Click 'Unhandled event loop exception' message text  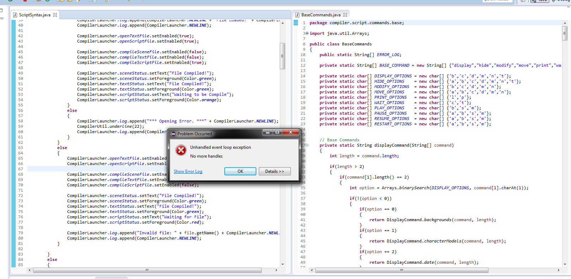point(220,147)
